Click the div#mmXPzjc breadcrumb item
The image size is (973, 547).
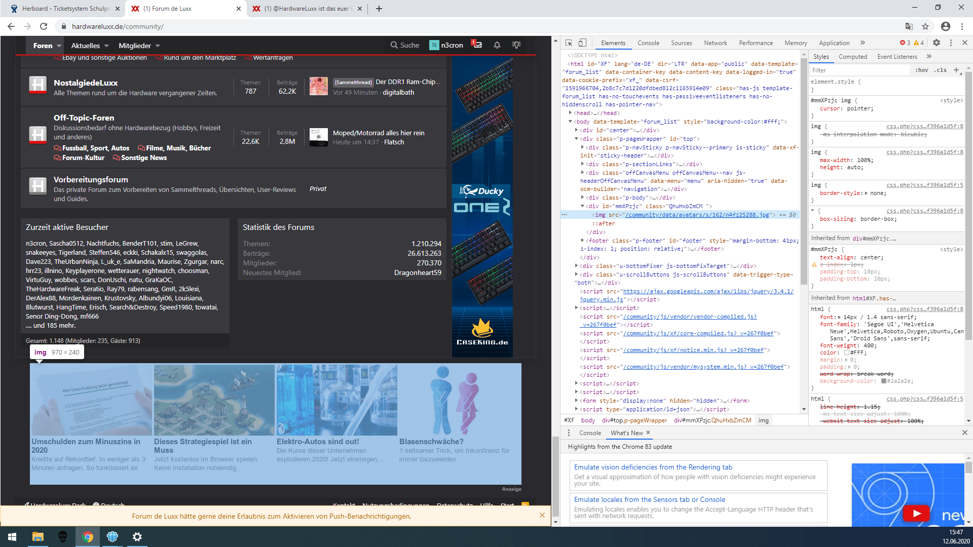[x=712, y=420]
